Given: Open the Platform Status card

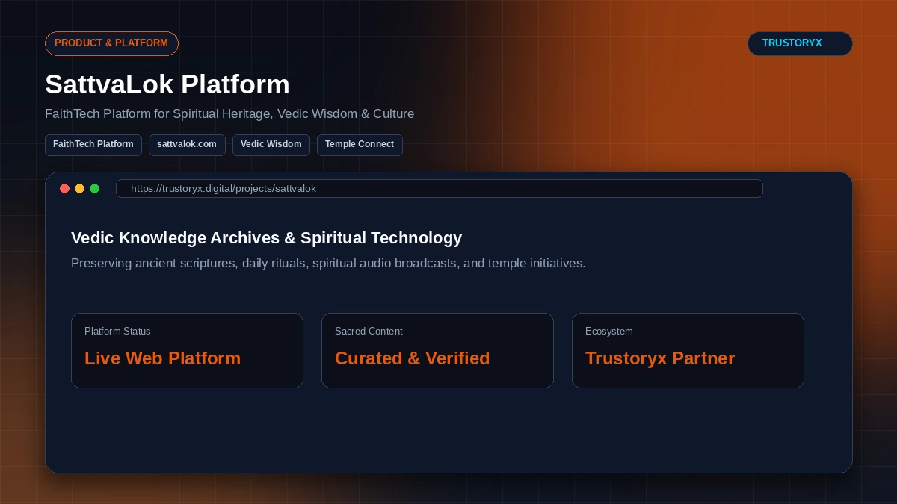Looking at the screenshot, I should (x=187, y=350).
